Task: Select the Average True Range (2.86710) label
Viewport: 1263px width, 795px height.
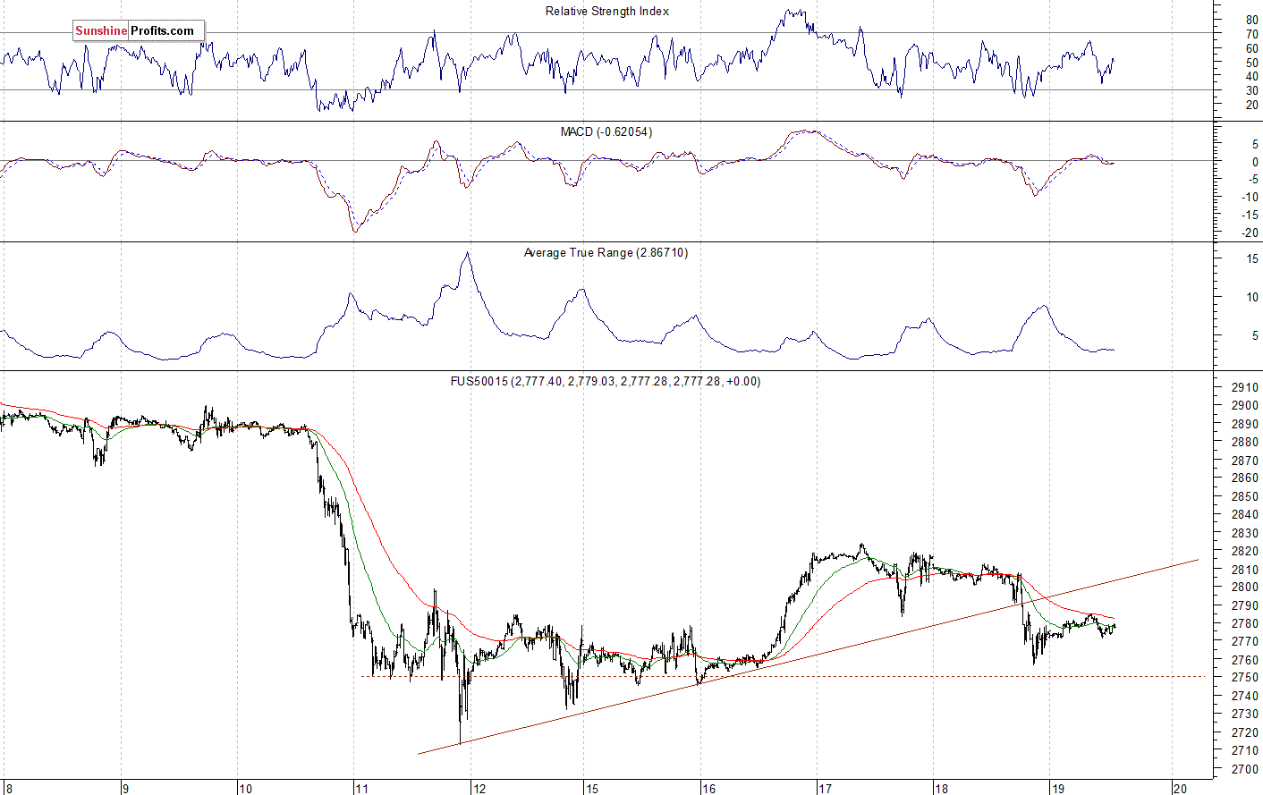Action: (x=606, y=253)
